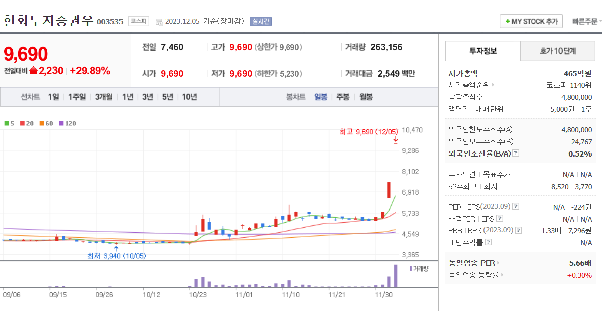Click the 코스피 market badge
Viewport: 605px width, 311px height.
coord(138,21)
